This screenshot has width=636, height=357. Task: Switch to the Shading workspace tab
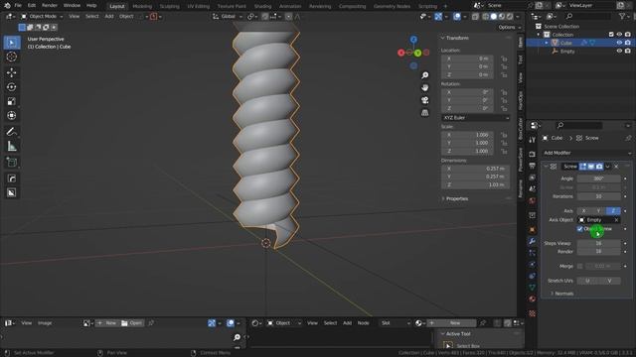[262, 6]
